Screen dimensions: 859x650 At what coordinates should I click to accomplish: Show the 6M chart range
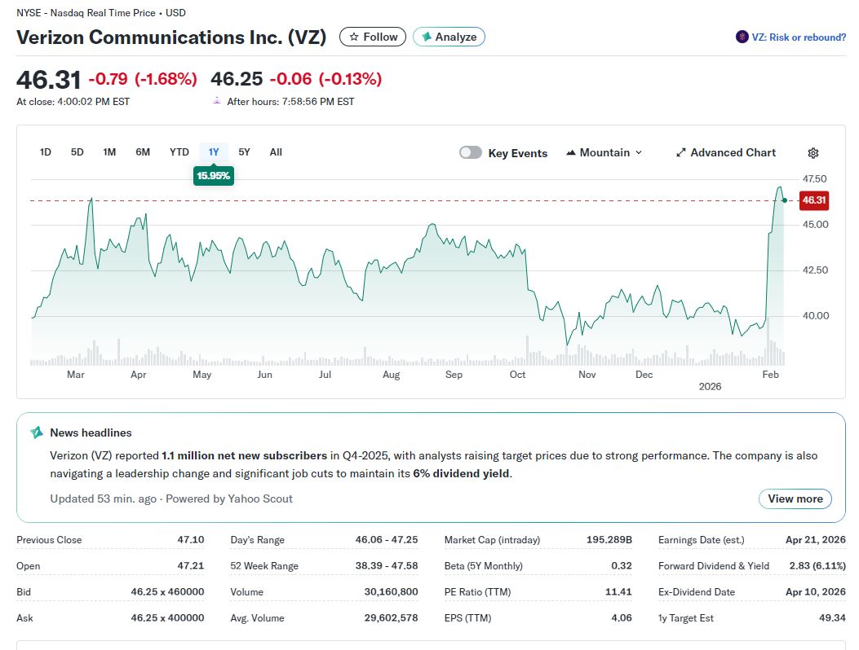click(143, 152)
